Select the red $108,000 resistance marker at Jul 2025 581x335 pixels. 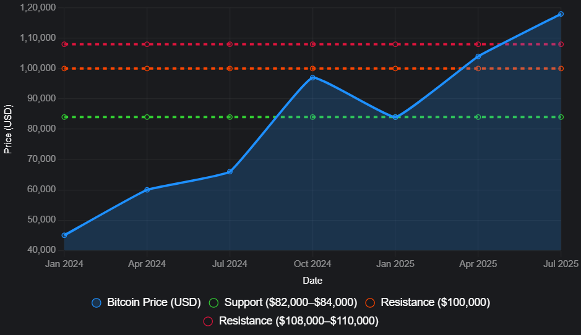click(561, 45)
